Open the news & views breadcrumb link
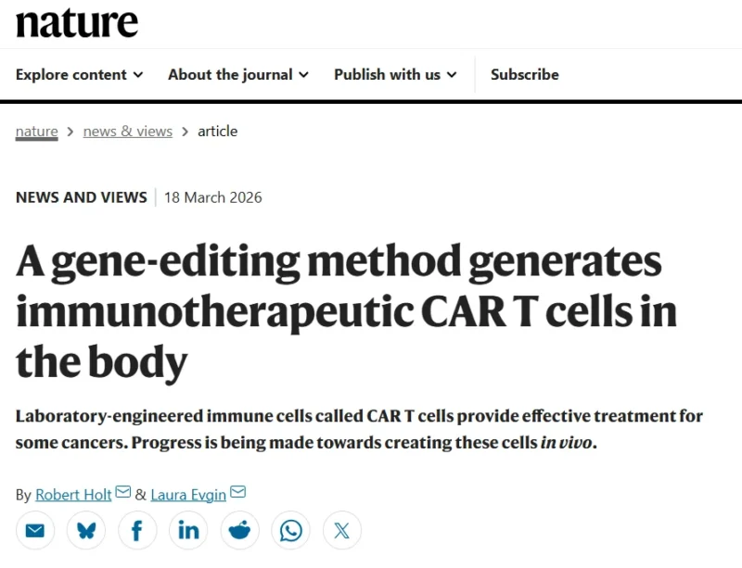742x568 pixels. (x=128, y=132)
